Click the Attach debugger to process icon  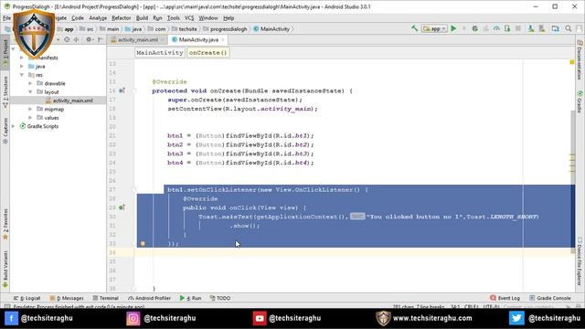[507, 28]
